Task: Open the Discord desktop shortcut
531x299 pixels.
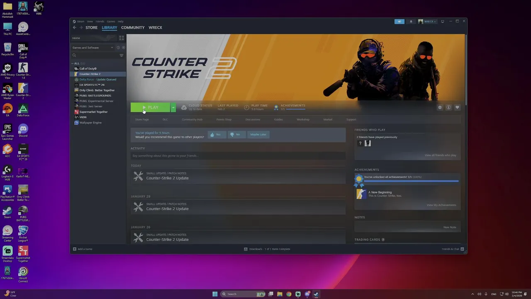Action: (23, 131)
